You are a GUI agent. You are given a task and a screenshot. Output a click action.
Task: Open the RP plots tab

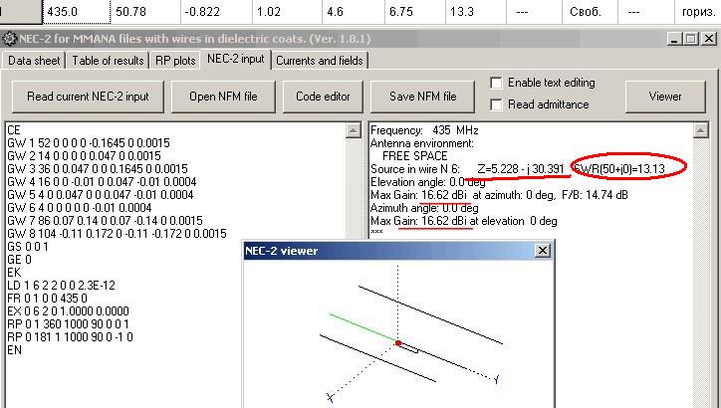pos(175,61)
